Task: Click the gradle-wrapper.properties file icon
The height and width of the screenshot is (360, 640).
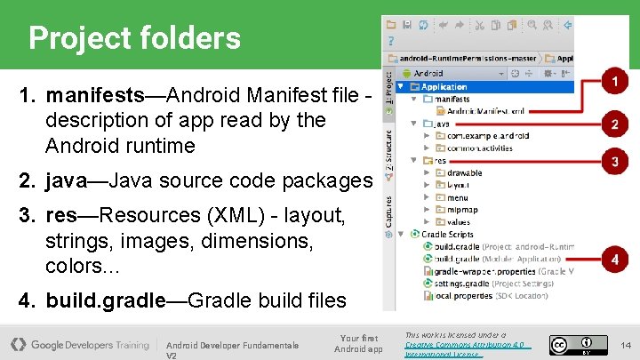Action: click(x=428, y=271)
